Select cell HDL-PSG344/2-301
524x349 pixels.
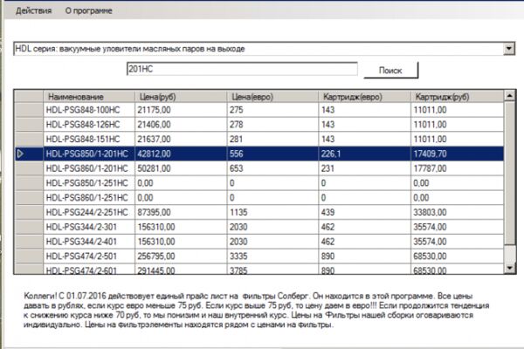[x=89, y=227]
